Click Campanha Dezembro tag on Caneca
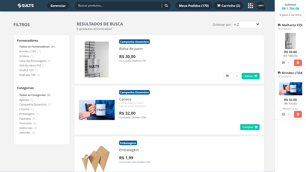Image resolution: width=306 pixels, height=172 pixels. coord(134,92)
